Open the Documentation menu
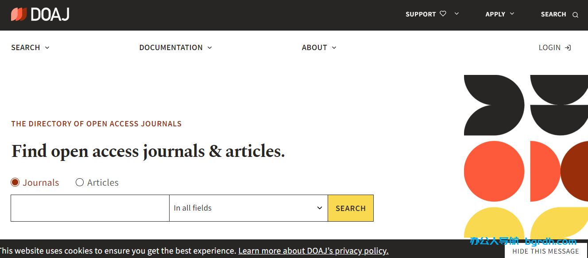Viewport: 588px width, 258px height. point(175,47)
